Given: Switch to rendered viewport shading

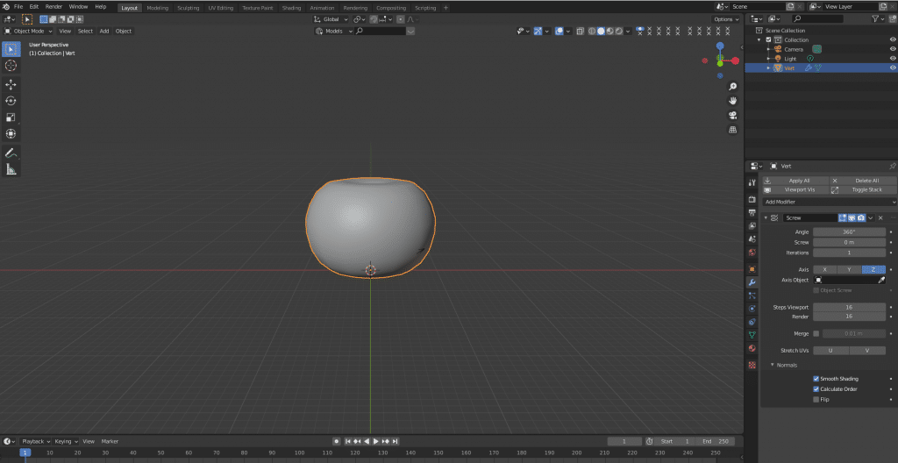Looking at the screenshot, I should point(618,31).
